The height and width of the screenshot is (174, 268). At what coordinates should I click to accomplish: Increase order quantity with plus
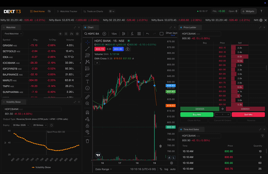pyautogui.click(x=228, y=114)
